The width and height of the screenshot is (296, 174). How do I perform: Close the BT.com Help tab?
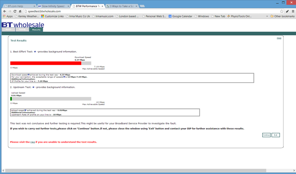point(34,6)
